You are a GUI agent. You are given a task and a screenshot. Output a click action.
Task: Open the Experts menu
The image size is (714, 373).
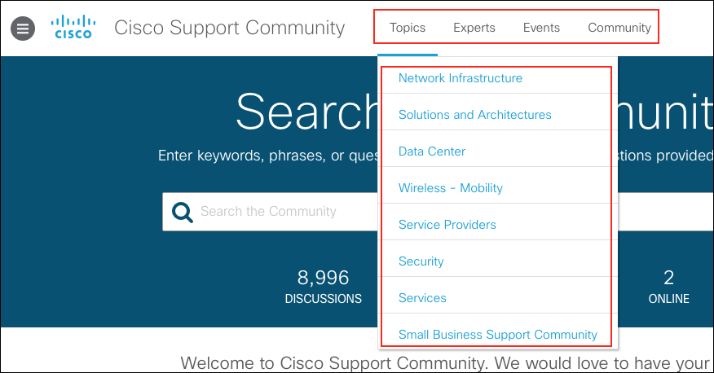tap(474, 28)
